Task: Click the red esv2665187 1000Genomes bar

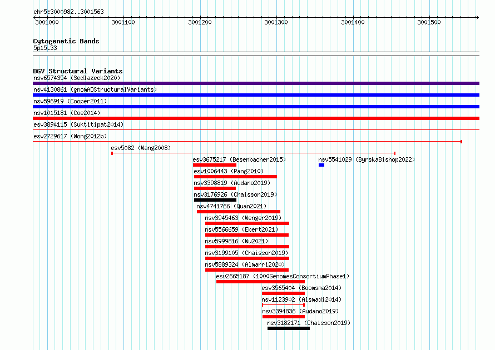Action: (260, 282)
